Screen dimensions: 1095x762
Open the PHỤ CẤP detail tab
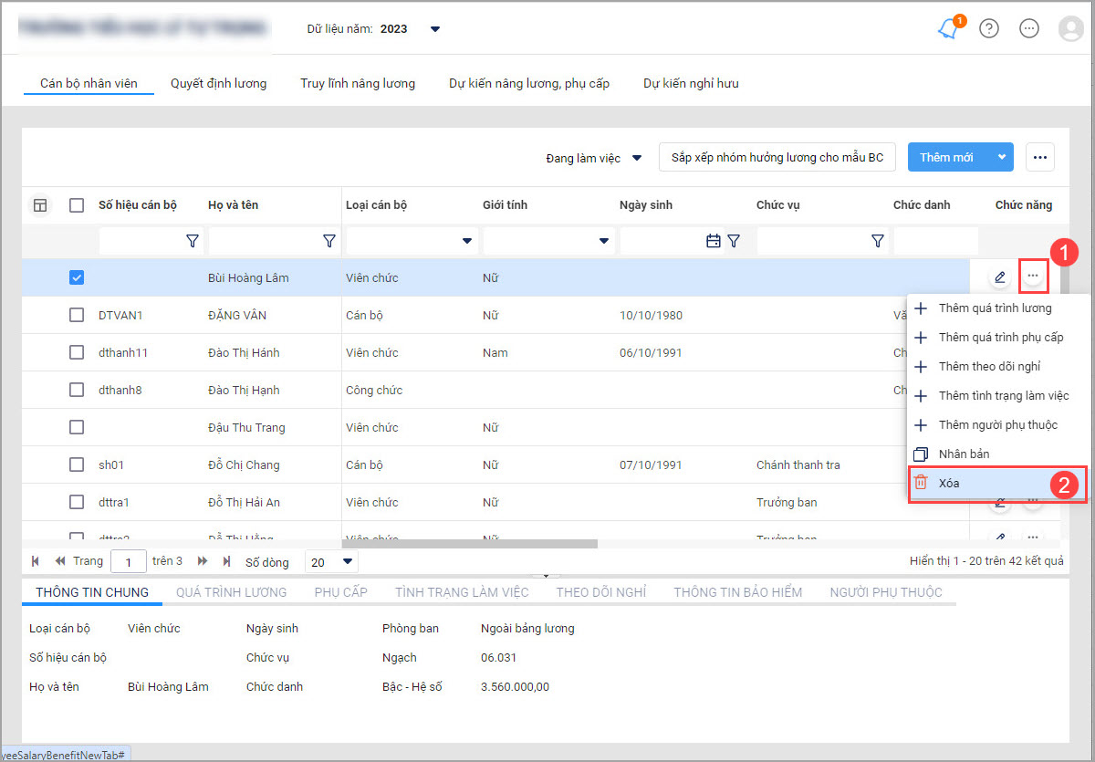click(x=340, y=592)
